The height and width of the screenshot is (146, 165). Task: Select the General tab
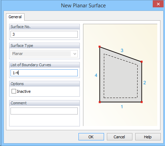coord(15,17)
